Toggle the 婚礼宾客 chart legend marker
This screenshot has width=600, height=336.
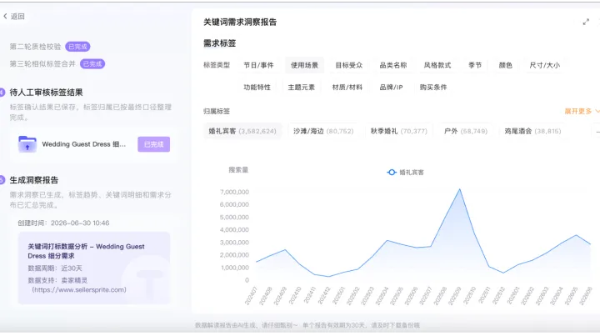click(391, 173)
